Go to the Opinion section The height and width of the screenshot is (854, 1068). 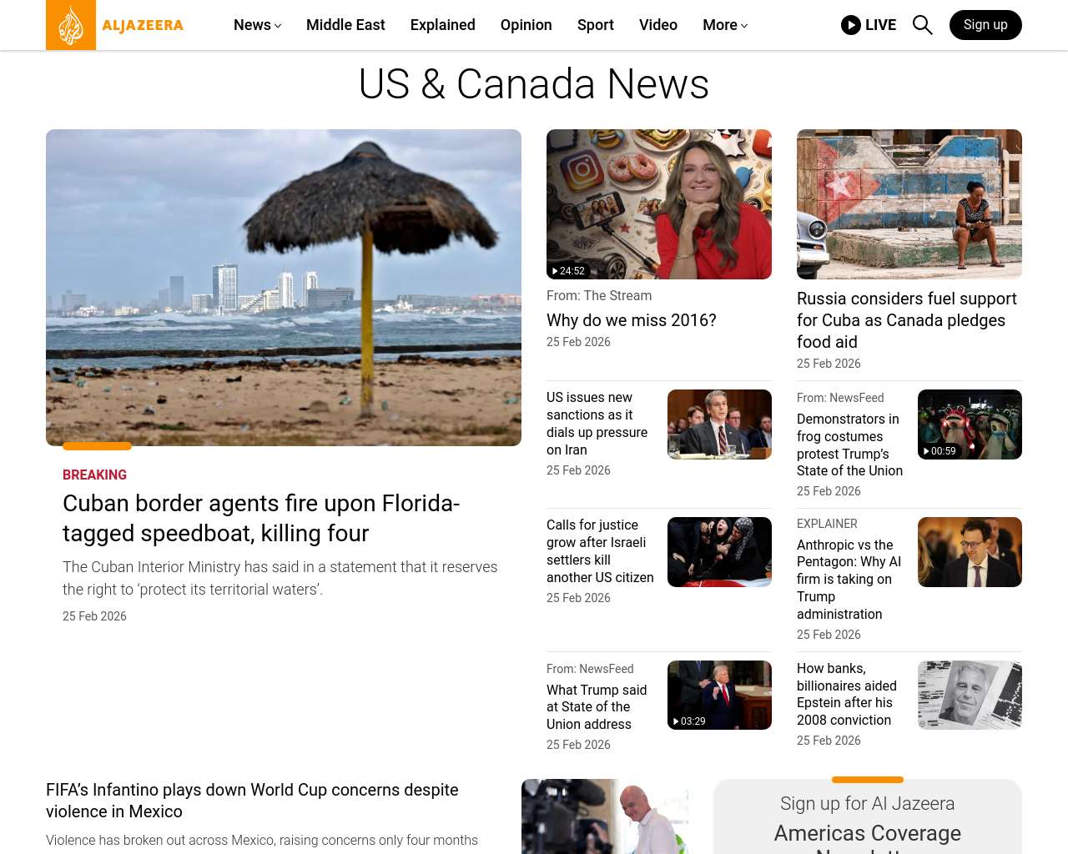526,25
